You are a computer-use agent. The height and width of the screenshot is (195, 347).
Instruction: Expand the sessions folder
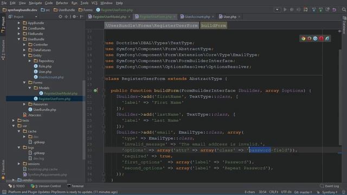(x=19, y=164)
